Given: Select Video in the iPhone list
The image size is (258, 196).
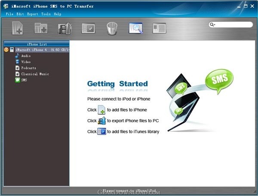Looking at the screenshot, I should [25, 62].
